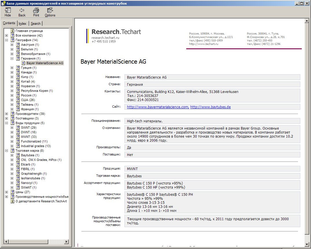Click the Россия (1) topic icon
The image size is (311, 249).
18,95
